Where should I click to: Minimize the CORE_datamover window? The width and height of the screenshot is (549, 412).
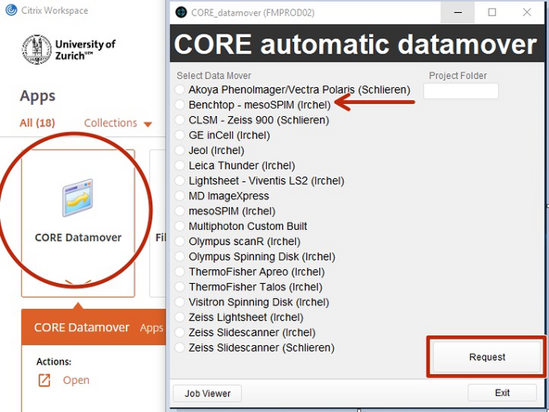coord(457,12)
